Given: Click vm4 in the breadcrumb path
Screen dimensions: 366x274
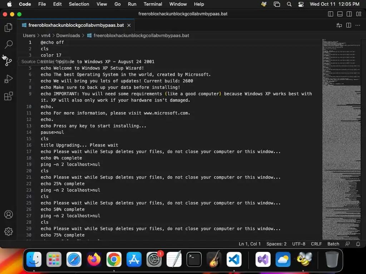Looking at the screenshot, I should point(46,35).
